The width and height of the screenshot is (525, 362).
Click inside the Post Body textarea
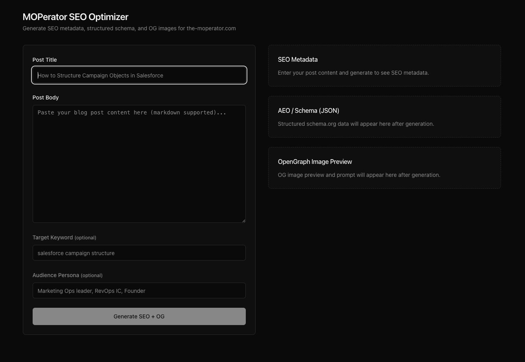click(139, 164)
